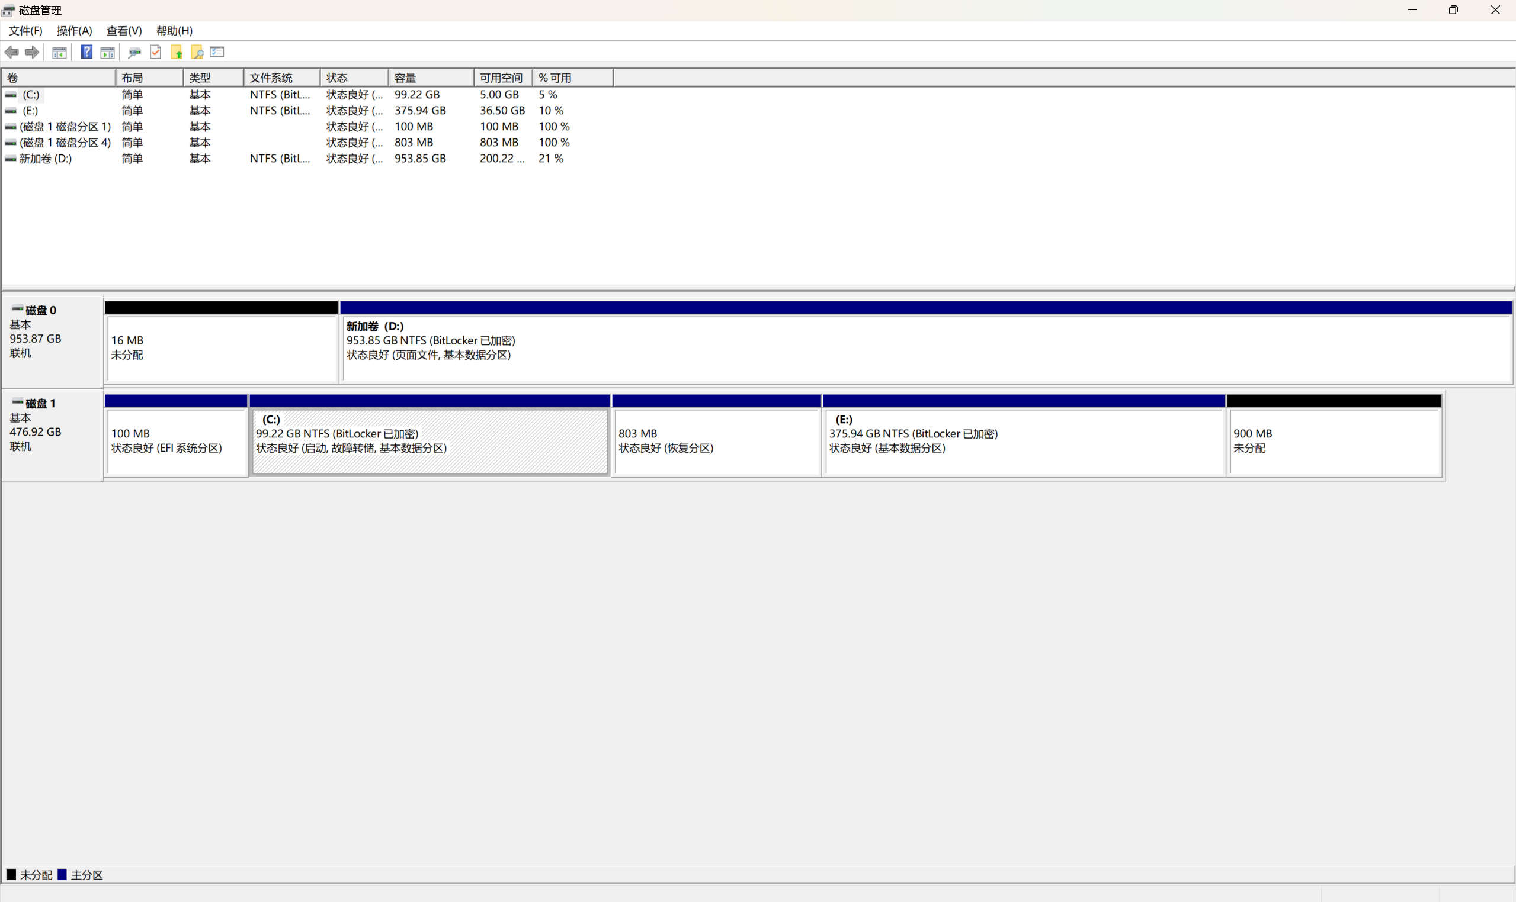Open Help via blue question mark icon

[87, 52]
